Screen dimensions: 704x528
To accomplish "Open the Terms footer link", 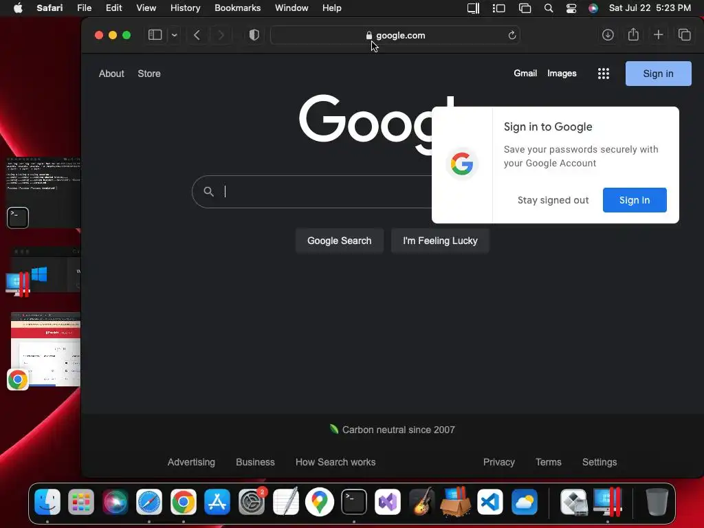I will pos(548,462).
